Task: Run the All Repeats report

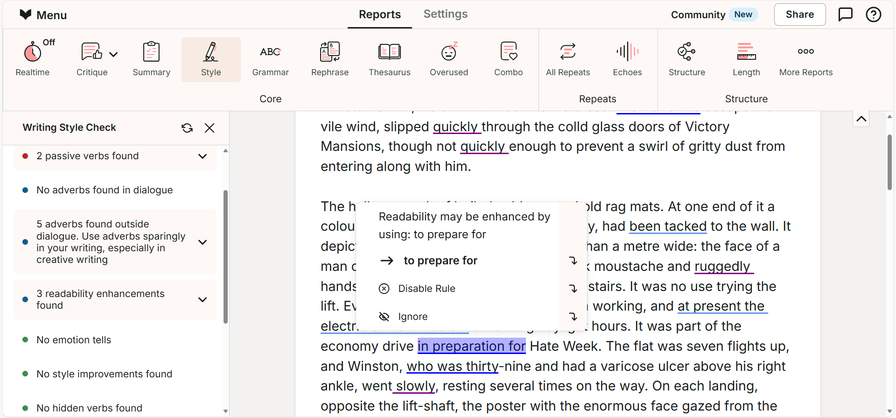Action: tap(568, 59)
